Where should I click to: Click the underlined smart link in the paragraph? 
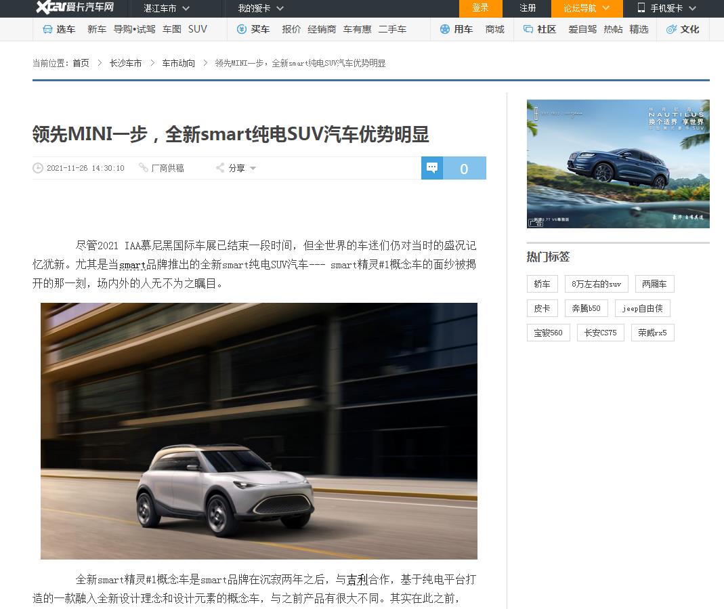click(x=133, y=265)
